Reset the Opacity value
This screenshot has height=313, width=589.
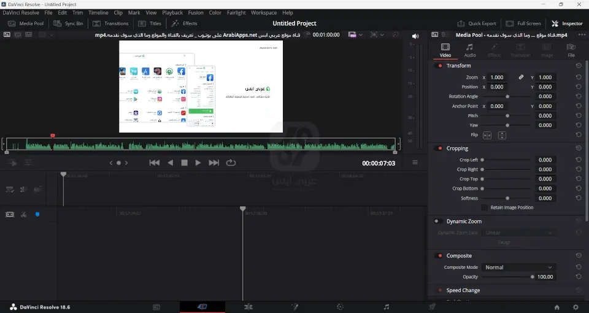(x=579, y=277)
